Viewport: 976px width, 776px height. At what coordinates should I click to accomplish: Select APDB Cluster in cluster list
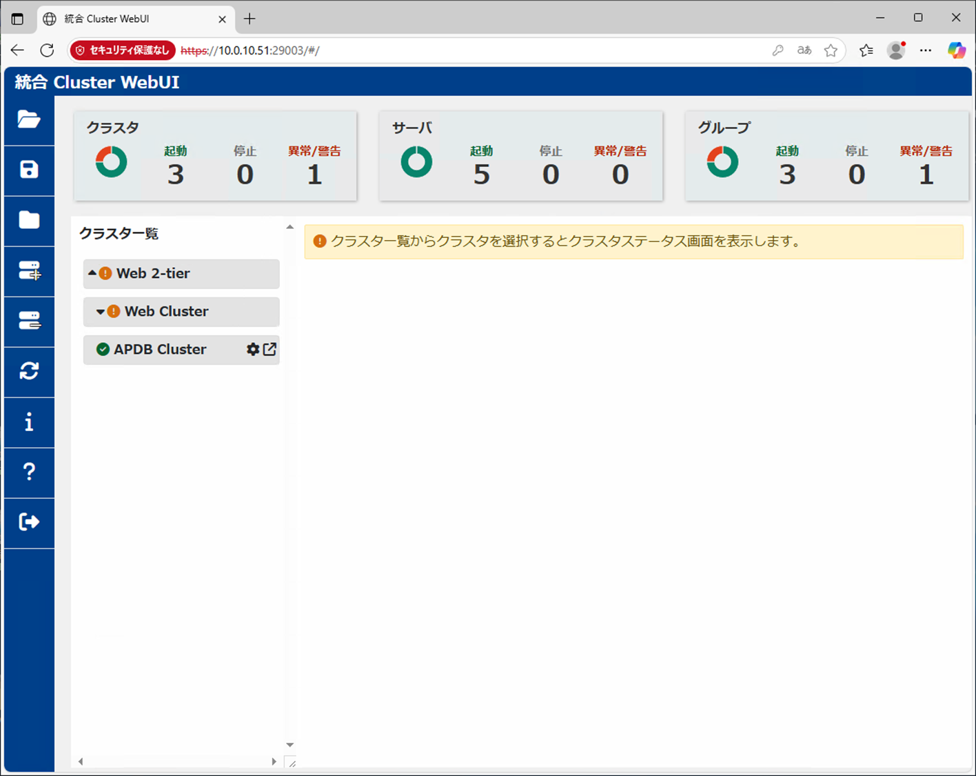pos(181,350)
